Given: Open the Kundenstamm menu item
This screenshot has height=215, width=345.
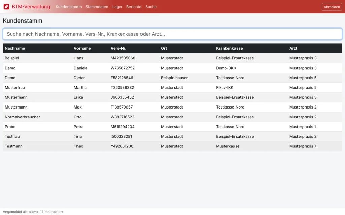Looking at the screenshot, I should click(69, 7).
